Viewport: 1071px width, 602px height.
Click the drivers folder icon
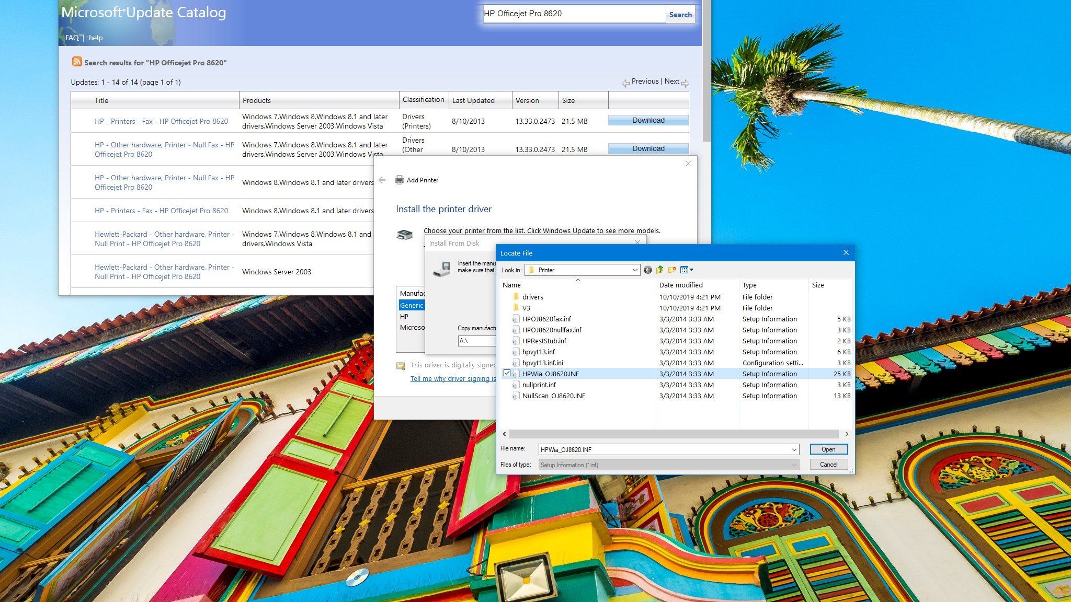coord(516,297)
